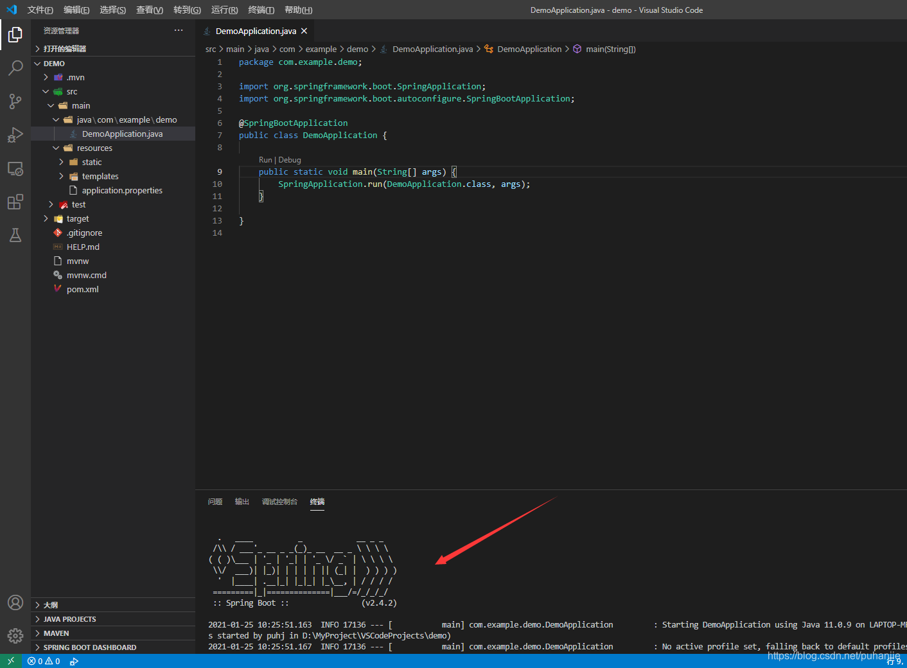
Task: Click the Accounts icon in the activity bar
Action: coord(15,602)
